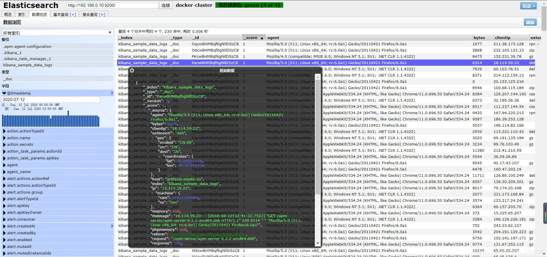Open help icon beside @timestamp field
Viewport: 547px width, 257px height.
pos(112,93)
